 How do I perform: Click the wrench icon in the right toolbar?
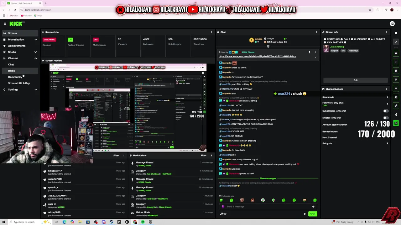[x=396, y=106]
